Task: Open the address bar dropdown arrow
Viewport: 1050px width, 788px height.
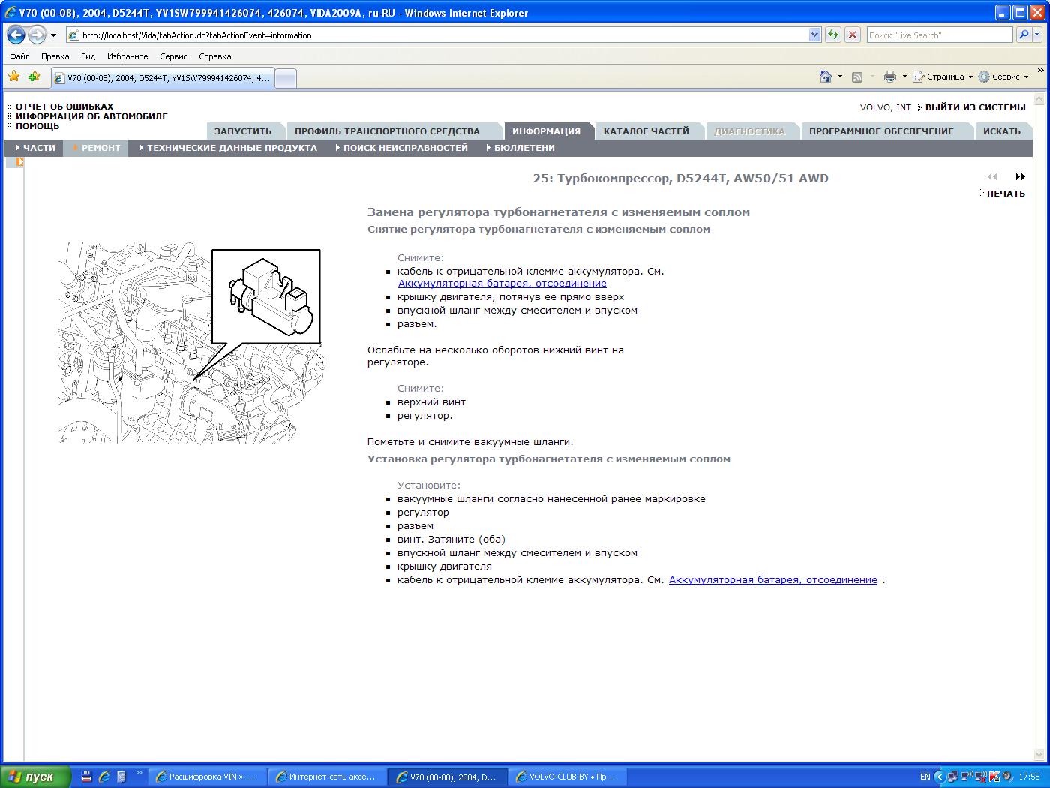Action: pyautogui.click(x=815, y=35)
